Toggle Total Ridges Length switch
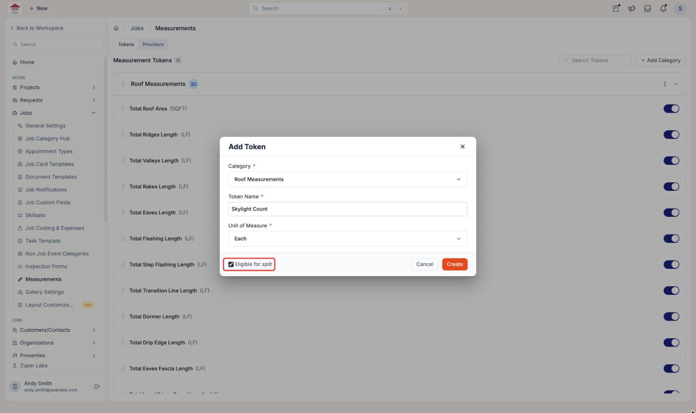The width and height of the screenshot is (696, 413). [x=671, y=135]
